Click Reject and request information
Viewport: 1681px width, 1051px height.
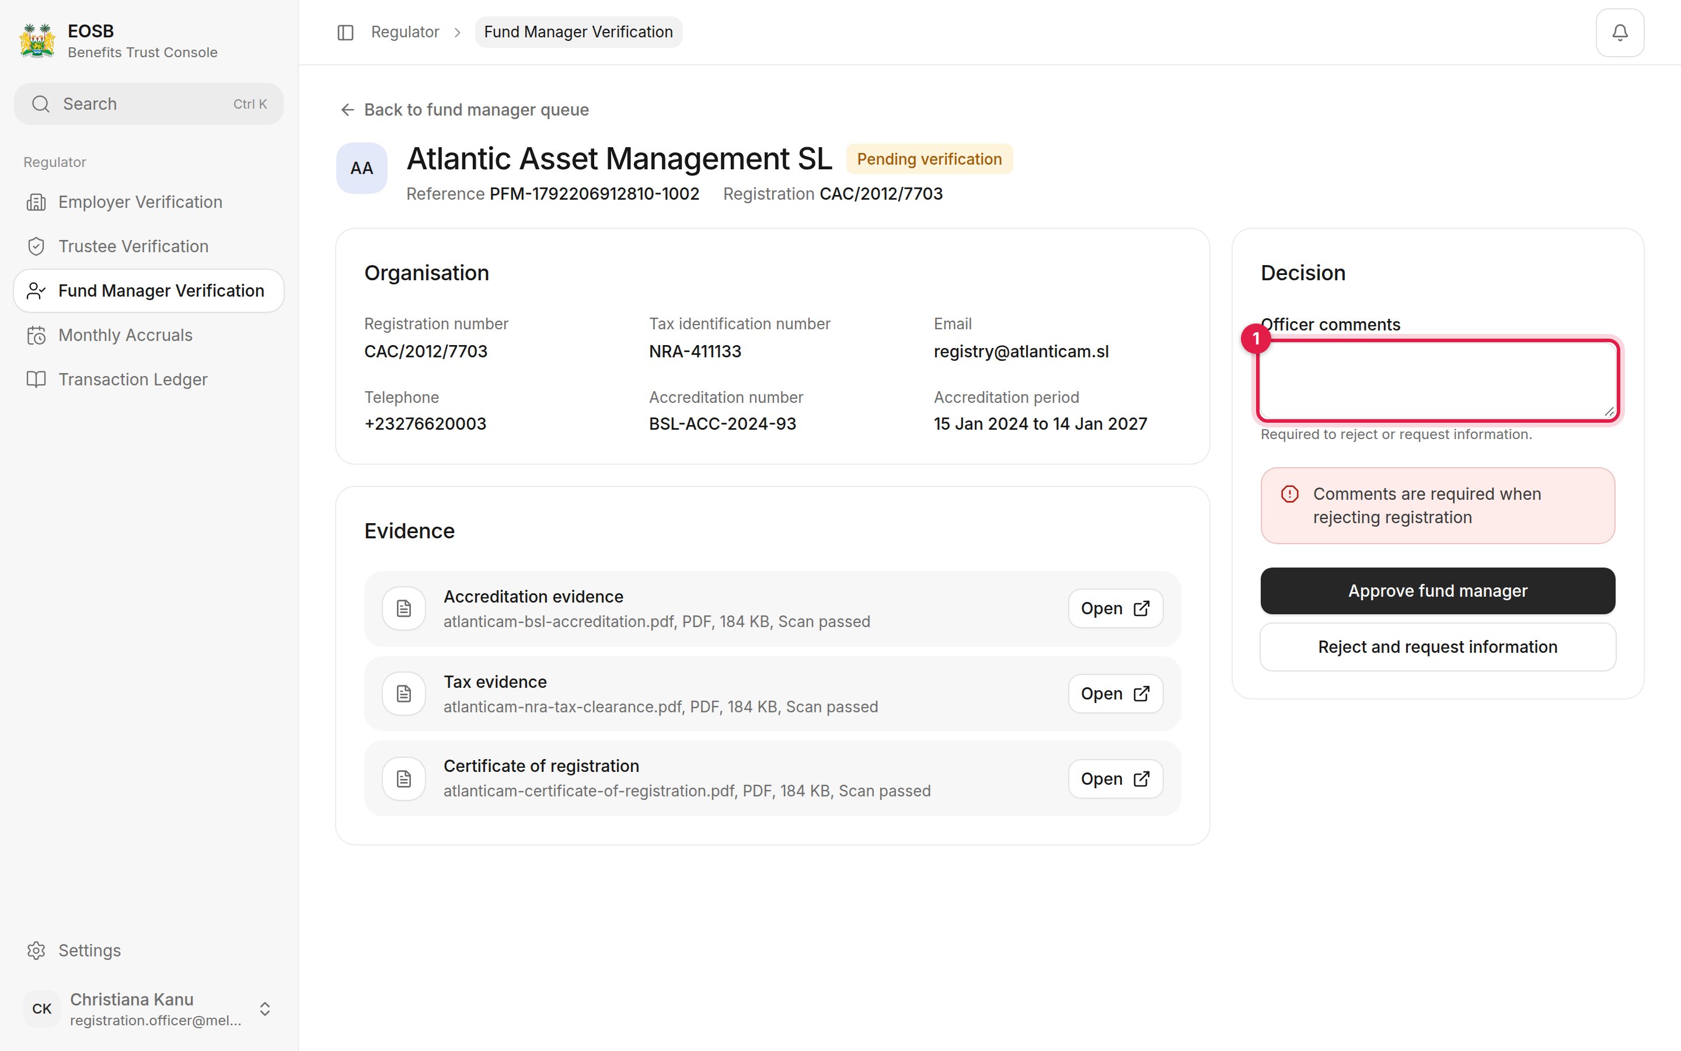[1437, 647]
